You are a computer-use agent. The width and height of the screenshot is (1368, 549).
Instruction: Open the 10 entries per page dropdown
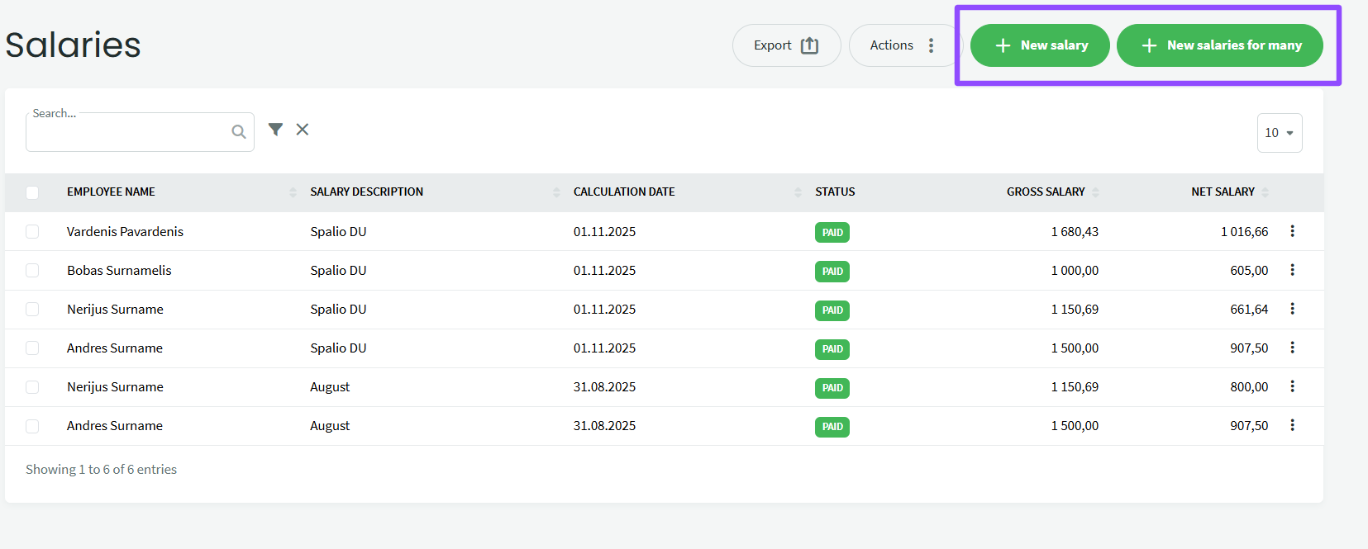coord(1279,133)
